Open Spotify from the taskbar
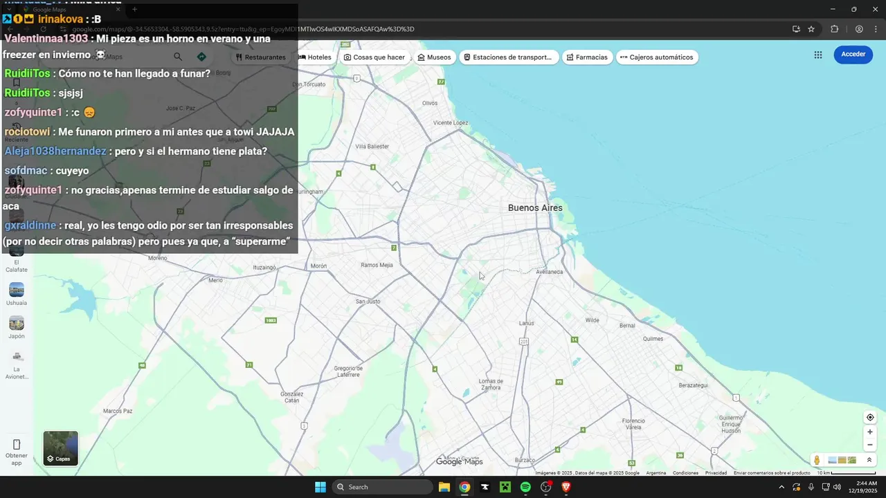 525,487
